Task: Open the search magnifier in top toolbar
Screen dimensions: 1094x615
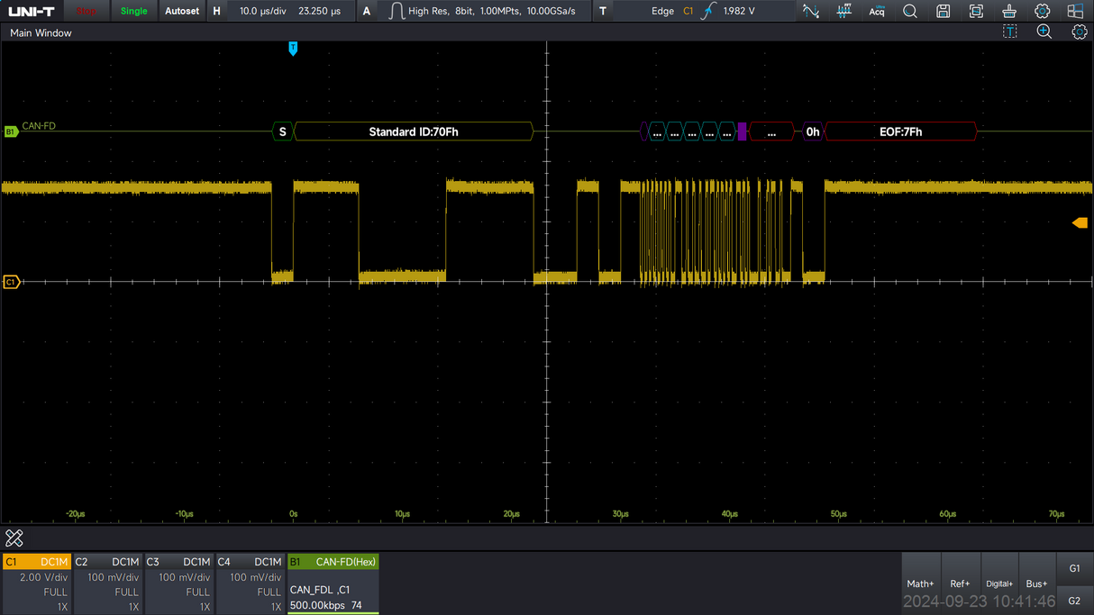Action: coord(910,11)
